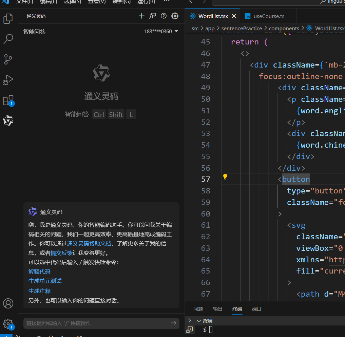Open the account dropdown 183****0360

(x=161, y=32)
